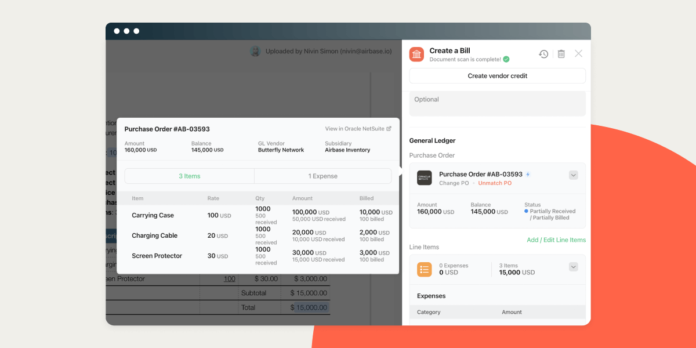Click the General Ledger heading

coord(432,140)
